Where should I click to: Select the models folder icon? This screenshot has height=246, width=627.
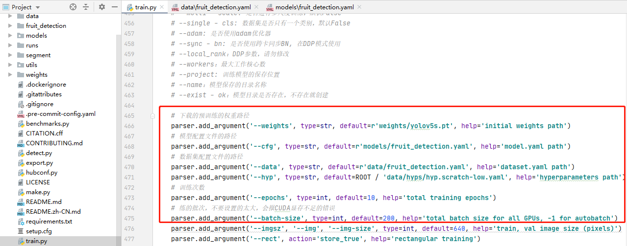[20, 35]
